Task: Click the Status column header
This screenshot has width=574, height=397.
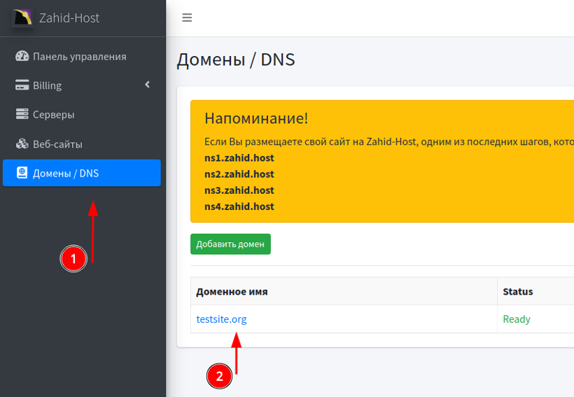Action: (x=517, y=291)
